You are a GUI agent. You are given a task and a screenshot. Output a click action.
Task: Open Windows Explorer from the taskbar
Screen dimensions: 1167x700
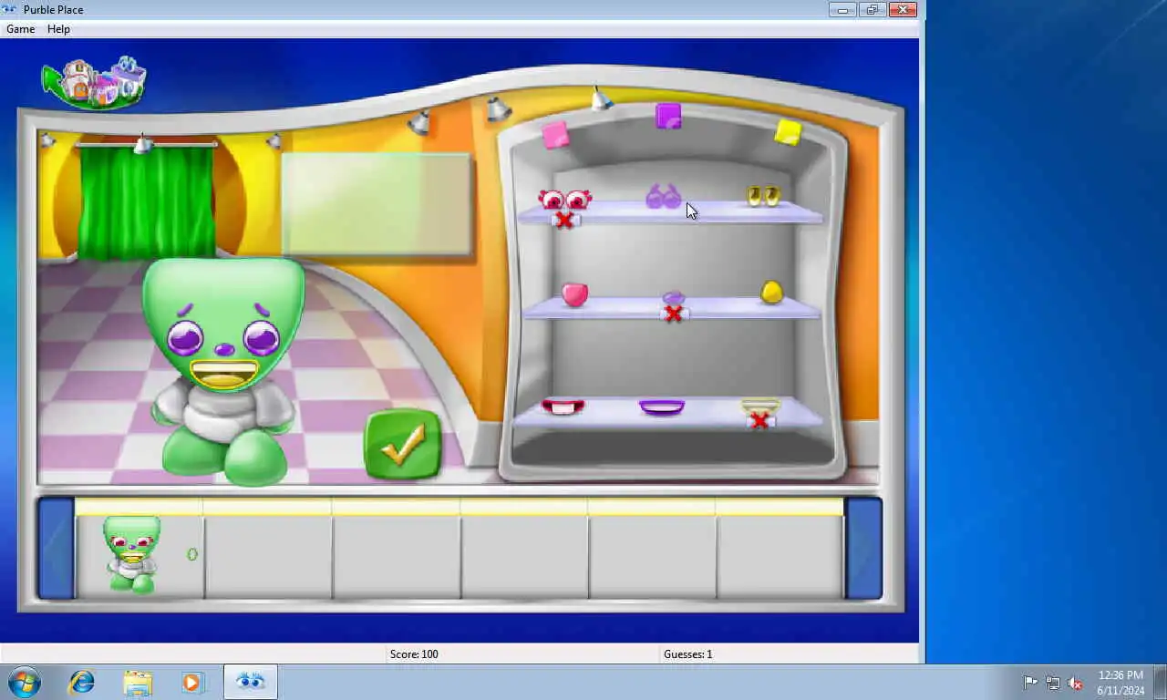click(x=138, y=682)
